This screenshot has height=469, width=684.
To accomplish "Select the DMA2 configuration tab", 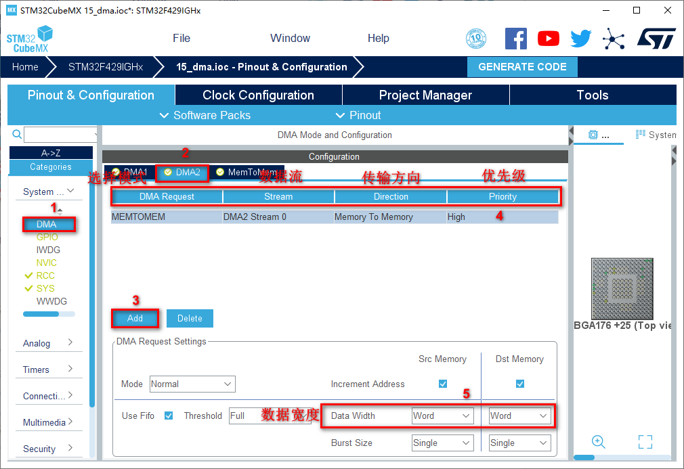I will coord(182,173).
